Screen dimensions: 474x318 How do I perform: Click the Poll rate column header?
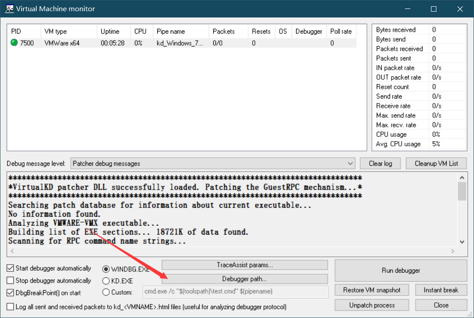point(341,31)
